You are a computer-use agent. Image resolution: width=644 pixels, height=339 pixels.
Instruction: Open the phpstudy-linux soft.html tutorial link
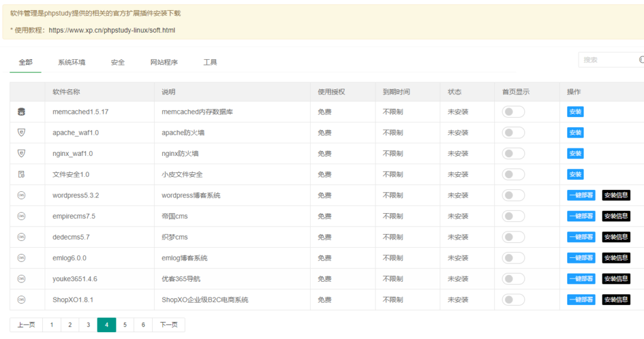112,30
